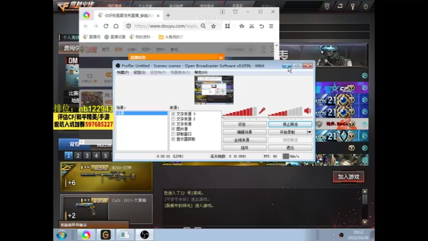This screenshot has height=241, width=428.
Task: Open the orange G app in taskbar
Action: [105, 235]
